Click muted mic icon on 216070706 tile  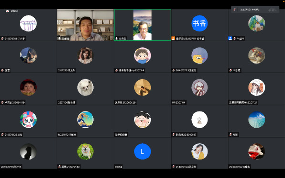pyautogui.click(x=2, y=39)
